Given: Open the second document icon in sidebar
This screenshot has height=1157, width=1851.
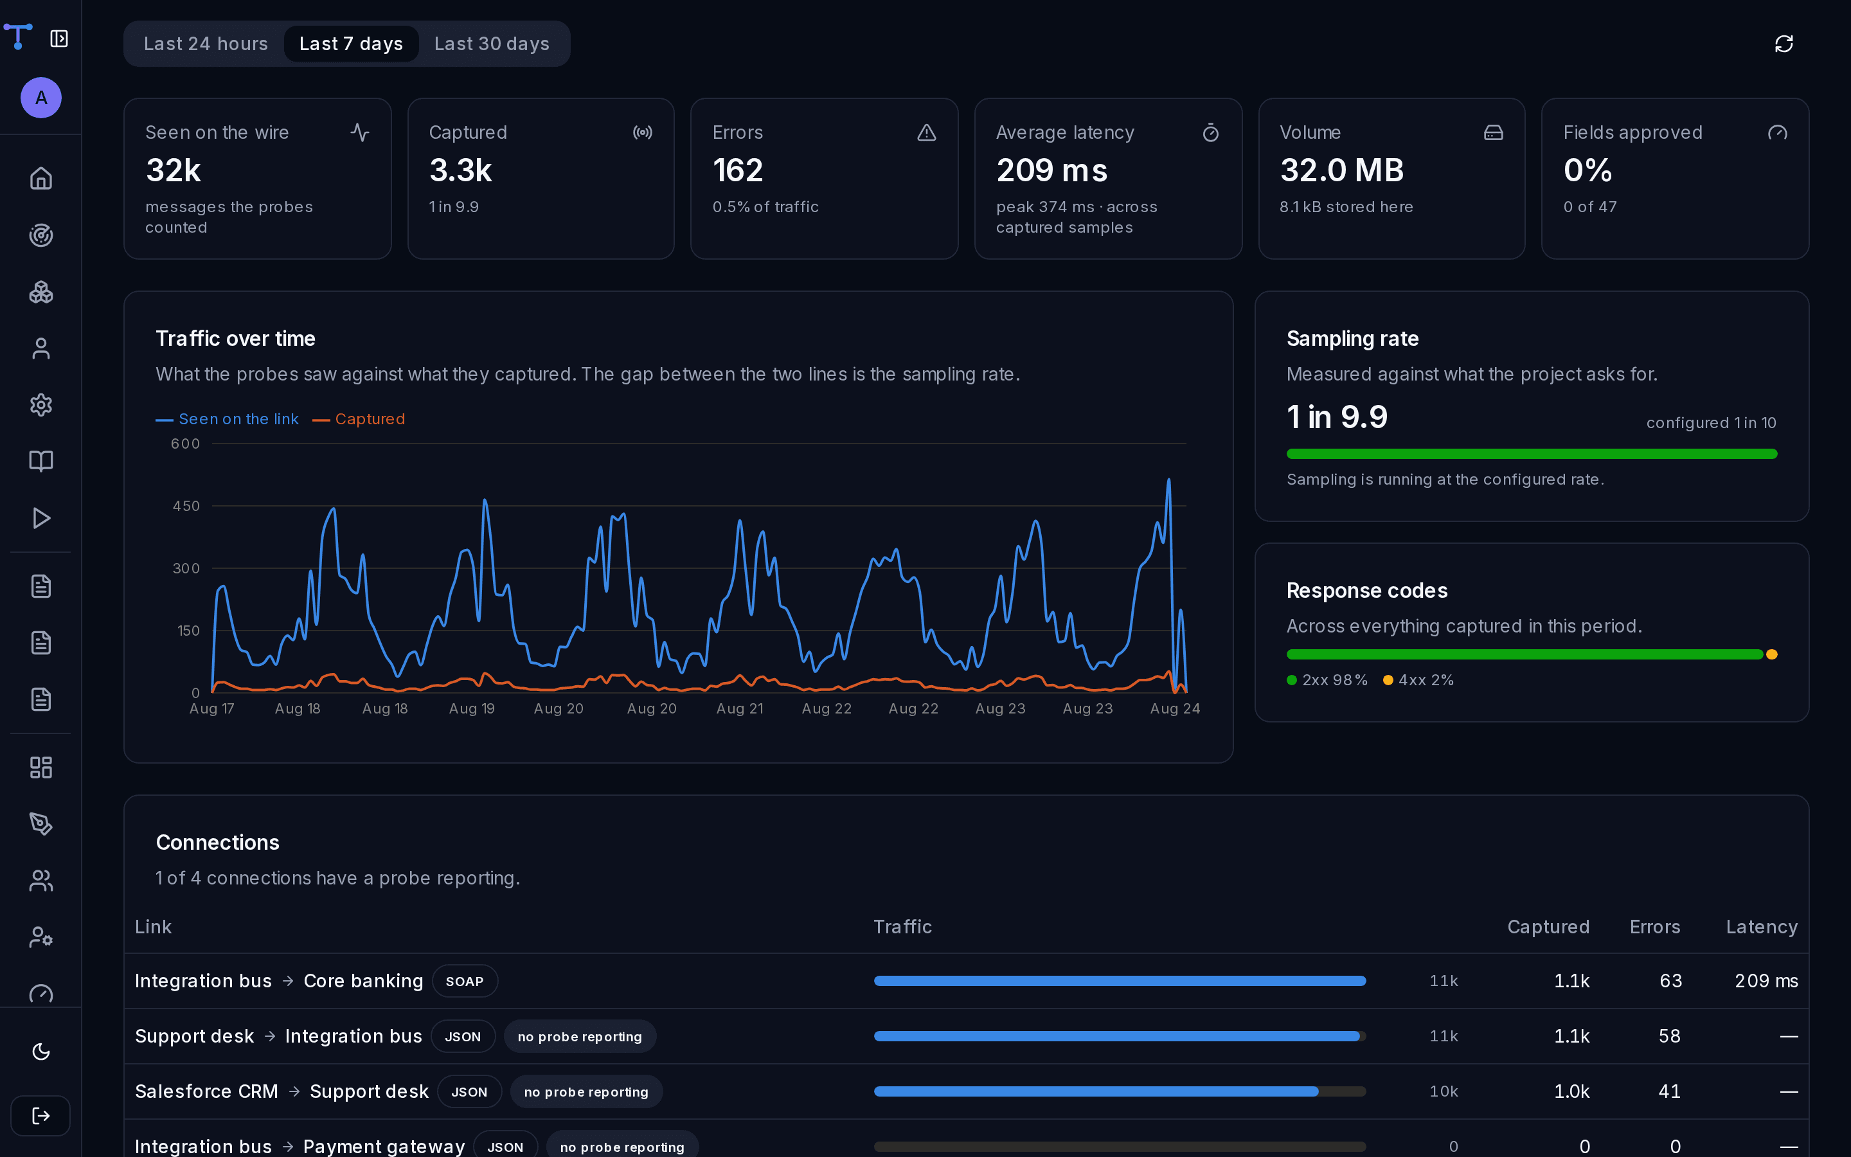Looking at the screenshot, I should pos(40,643).
